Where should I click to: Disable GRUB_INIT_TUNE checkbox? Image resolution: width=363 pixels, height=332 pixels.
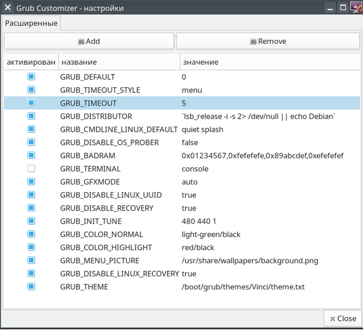pyautogui.click(x=31, y=221)
